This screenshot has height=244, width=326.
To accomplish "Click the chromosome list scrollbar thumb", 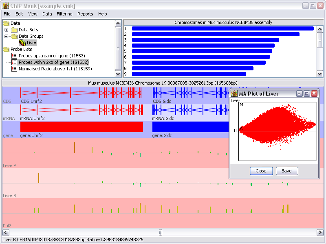I will pos(320,40).
